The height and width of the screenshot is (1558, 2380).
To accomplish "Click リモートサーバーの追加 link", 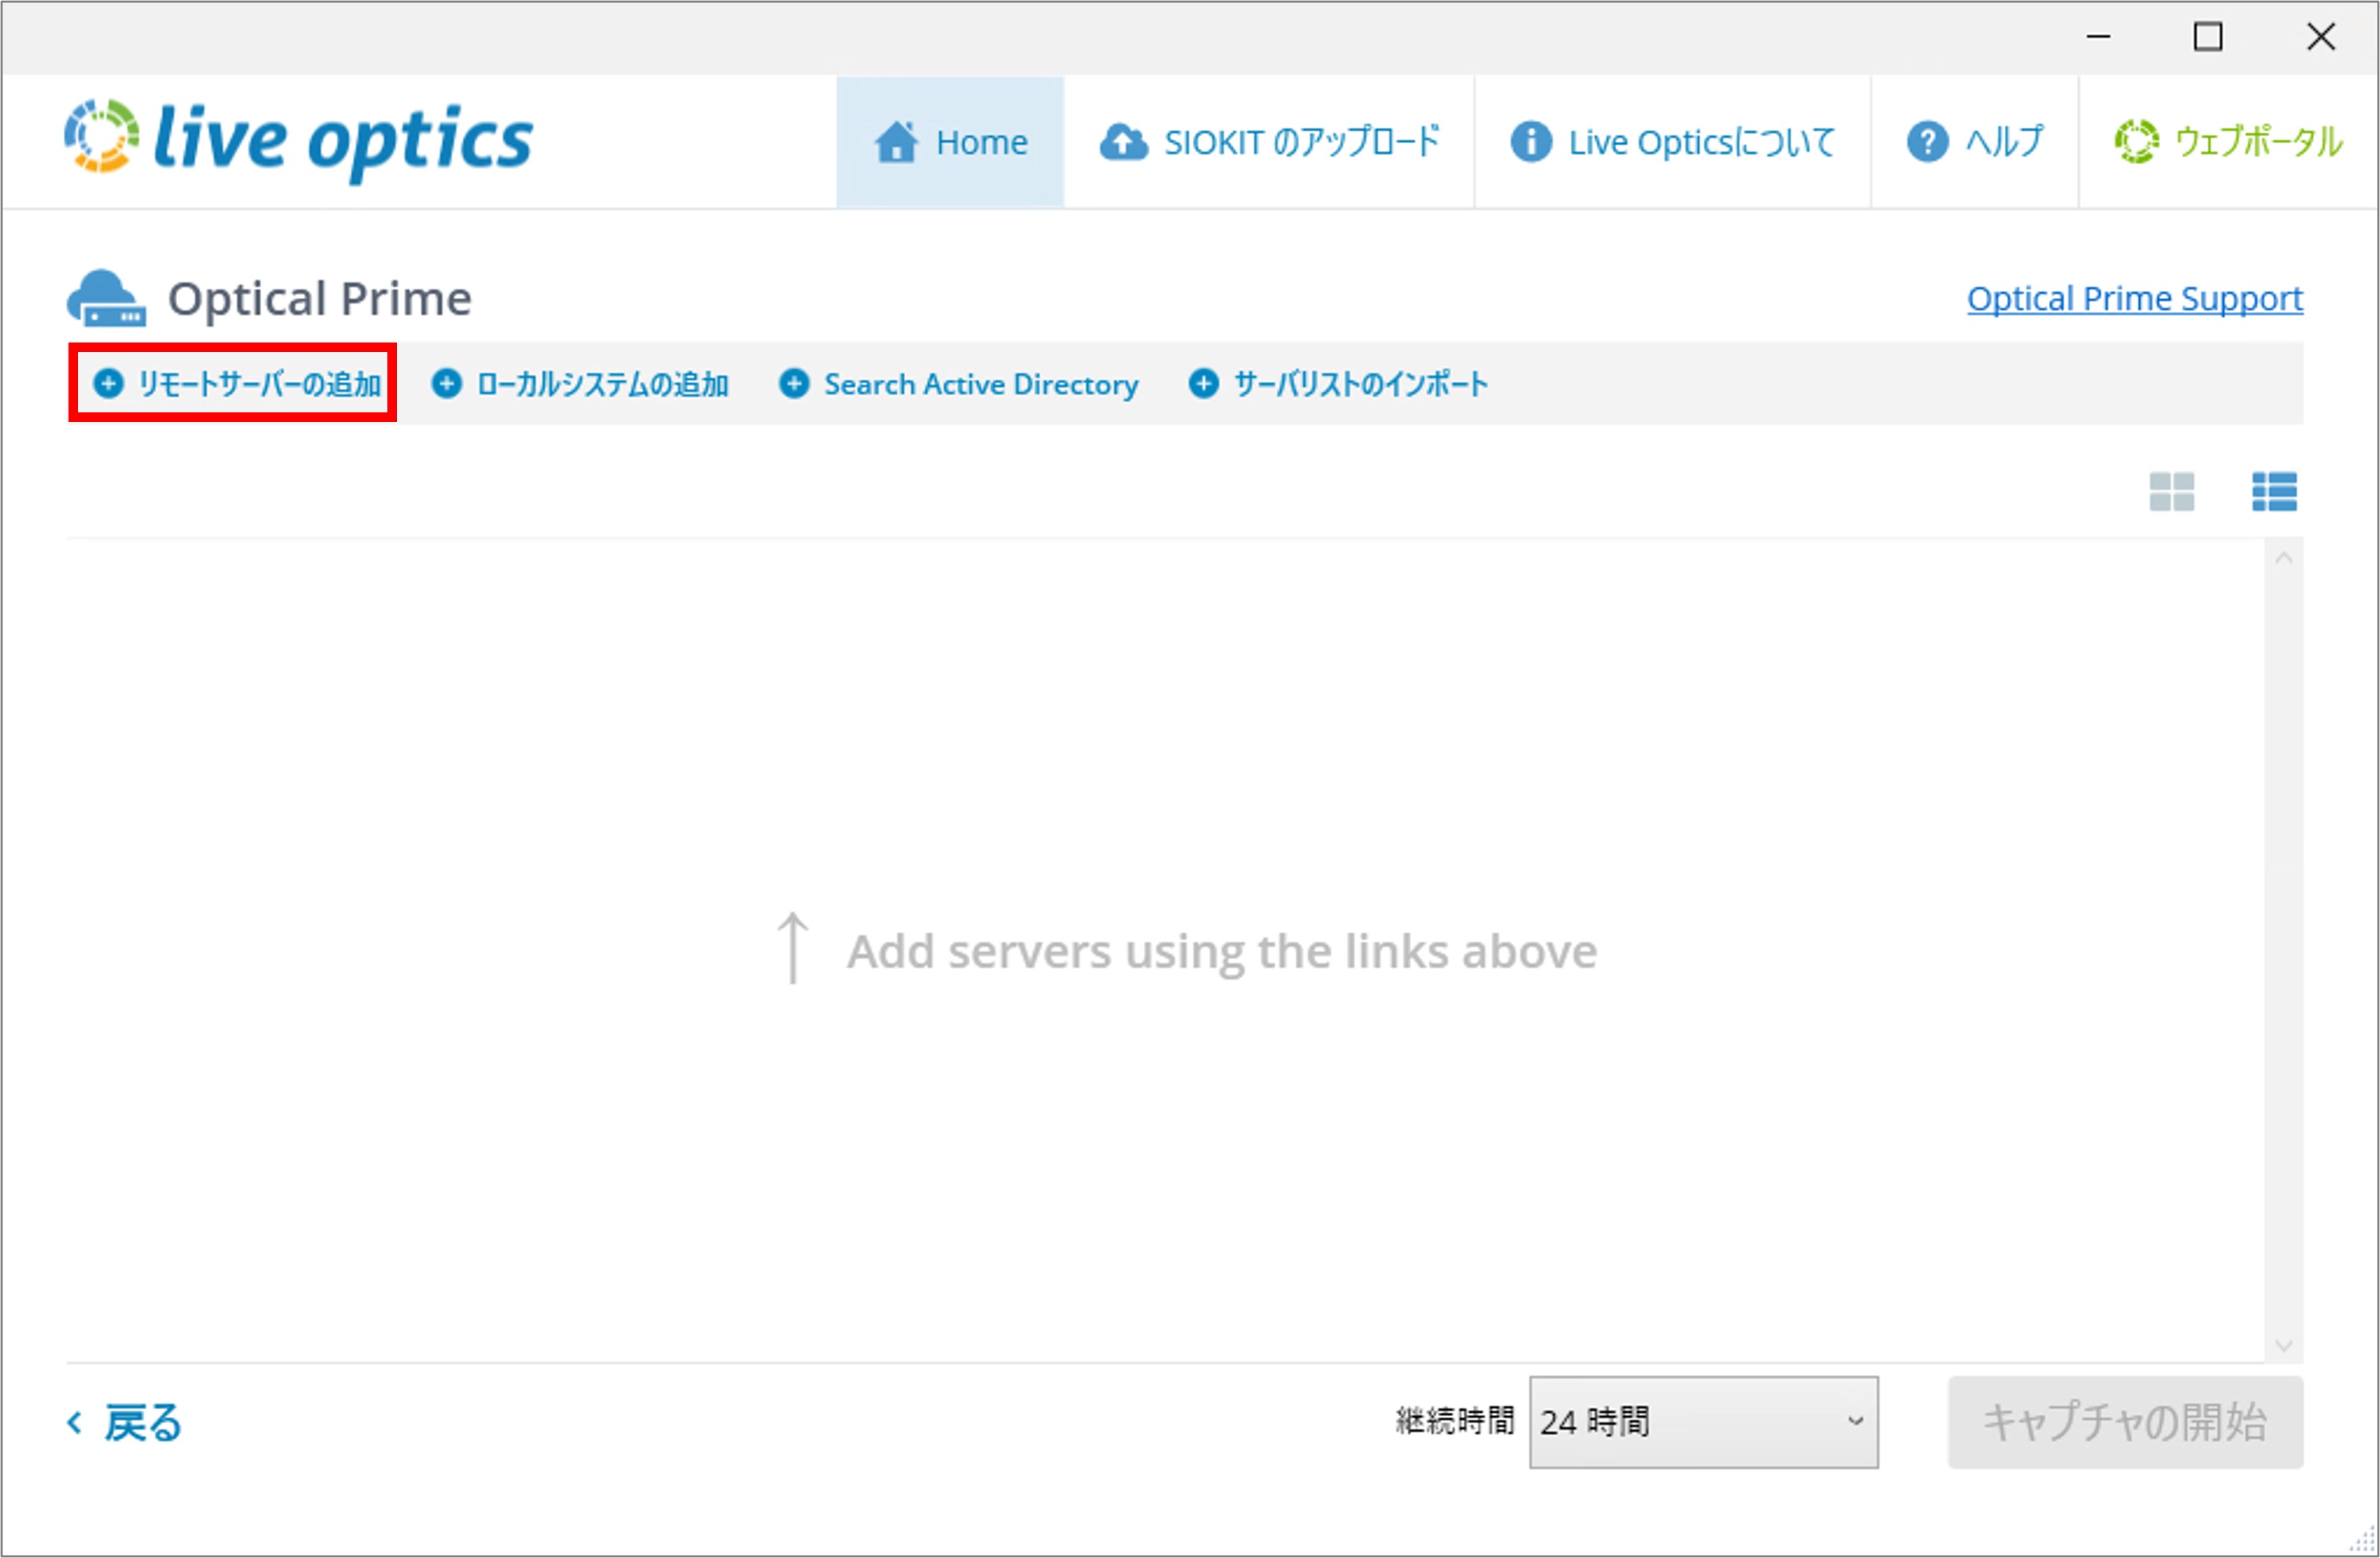I will (x=236, y=384).
